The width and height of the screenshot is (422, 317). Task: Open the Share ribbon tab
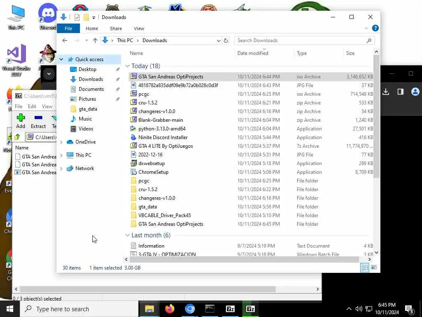pyautogui.click(x=116, y=28)
